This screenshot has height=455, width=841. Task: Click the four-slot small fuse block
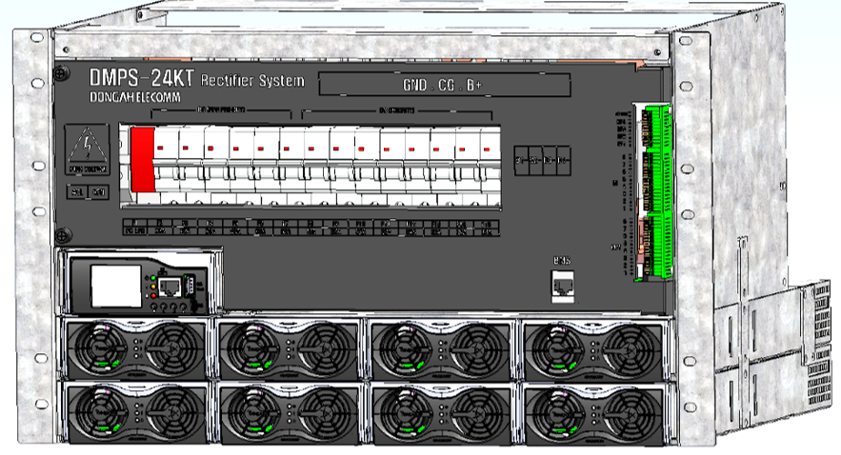pos(541,160)
